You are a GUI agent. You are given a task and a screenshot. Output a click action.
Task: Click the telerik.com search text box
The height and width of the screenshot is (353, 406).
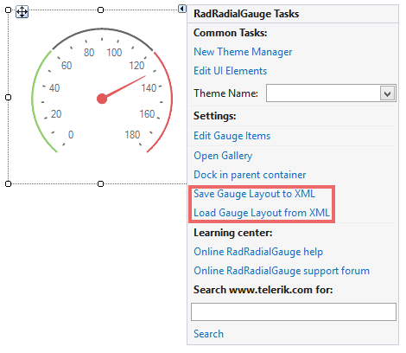point(294,311)
